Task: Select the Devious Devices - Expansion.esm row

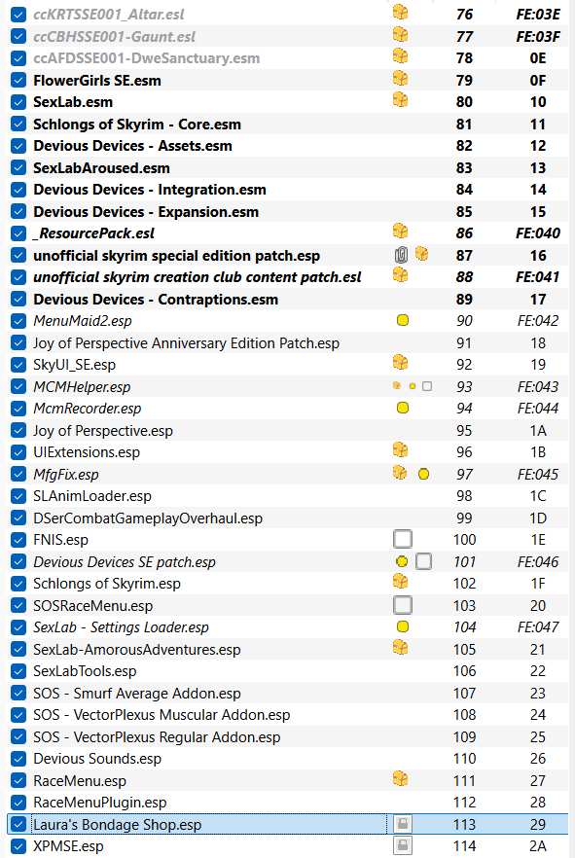Action: (288, 212)
